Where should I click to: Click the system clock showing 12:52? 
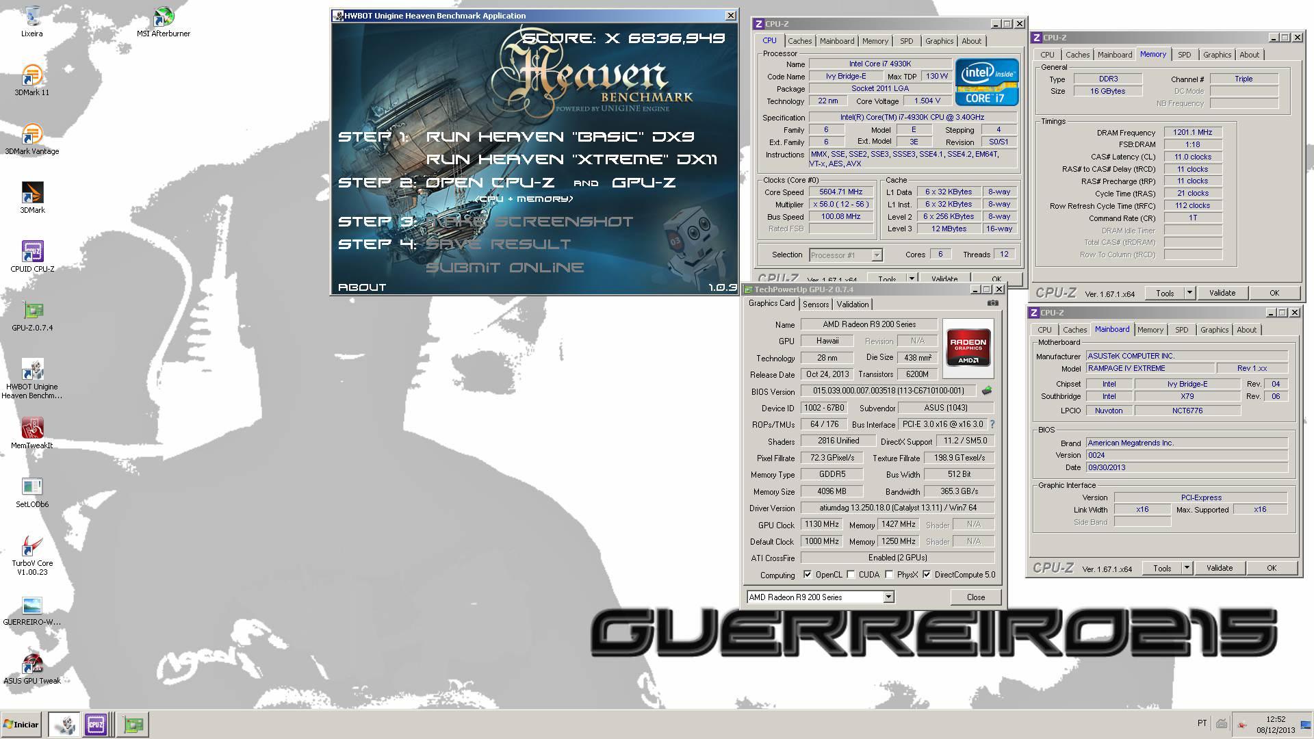coord(1275,719)
